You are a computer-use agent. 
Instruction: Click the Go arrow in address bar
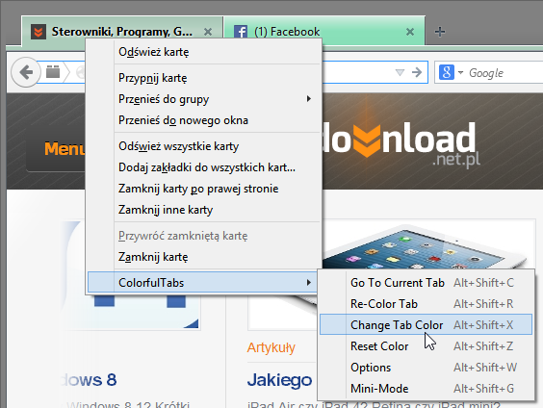tap(417, 72)
